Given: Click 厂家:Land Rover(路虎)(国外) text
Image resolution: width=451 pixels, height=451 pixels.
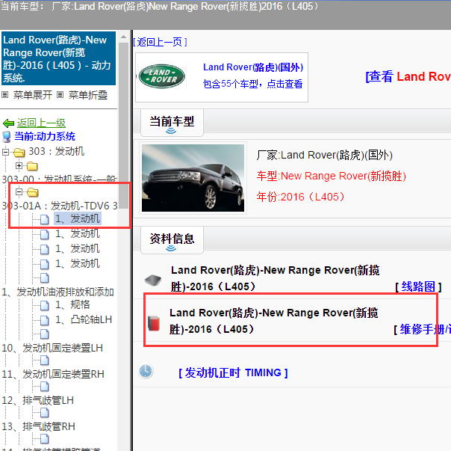Looking at the screenshot, I should (325, 155).
